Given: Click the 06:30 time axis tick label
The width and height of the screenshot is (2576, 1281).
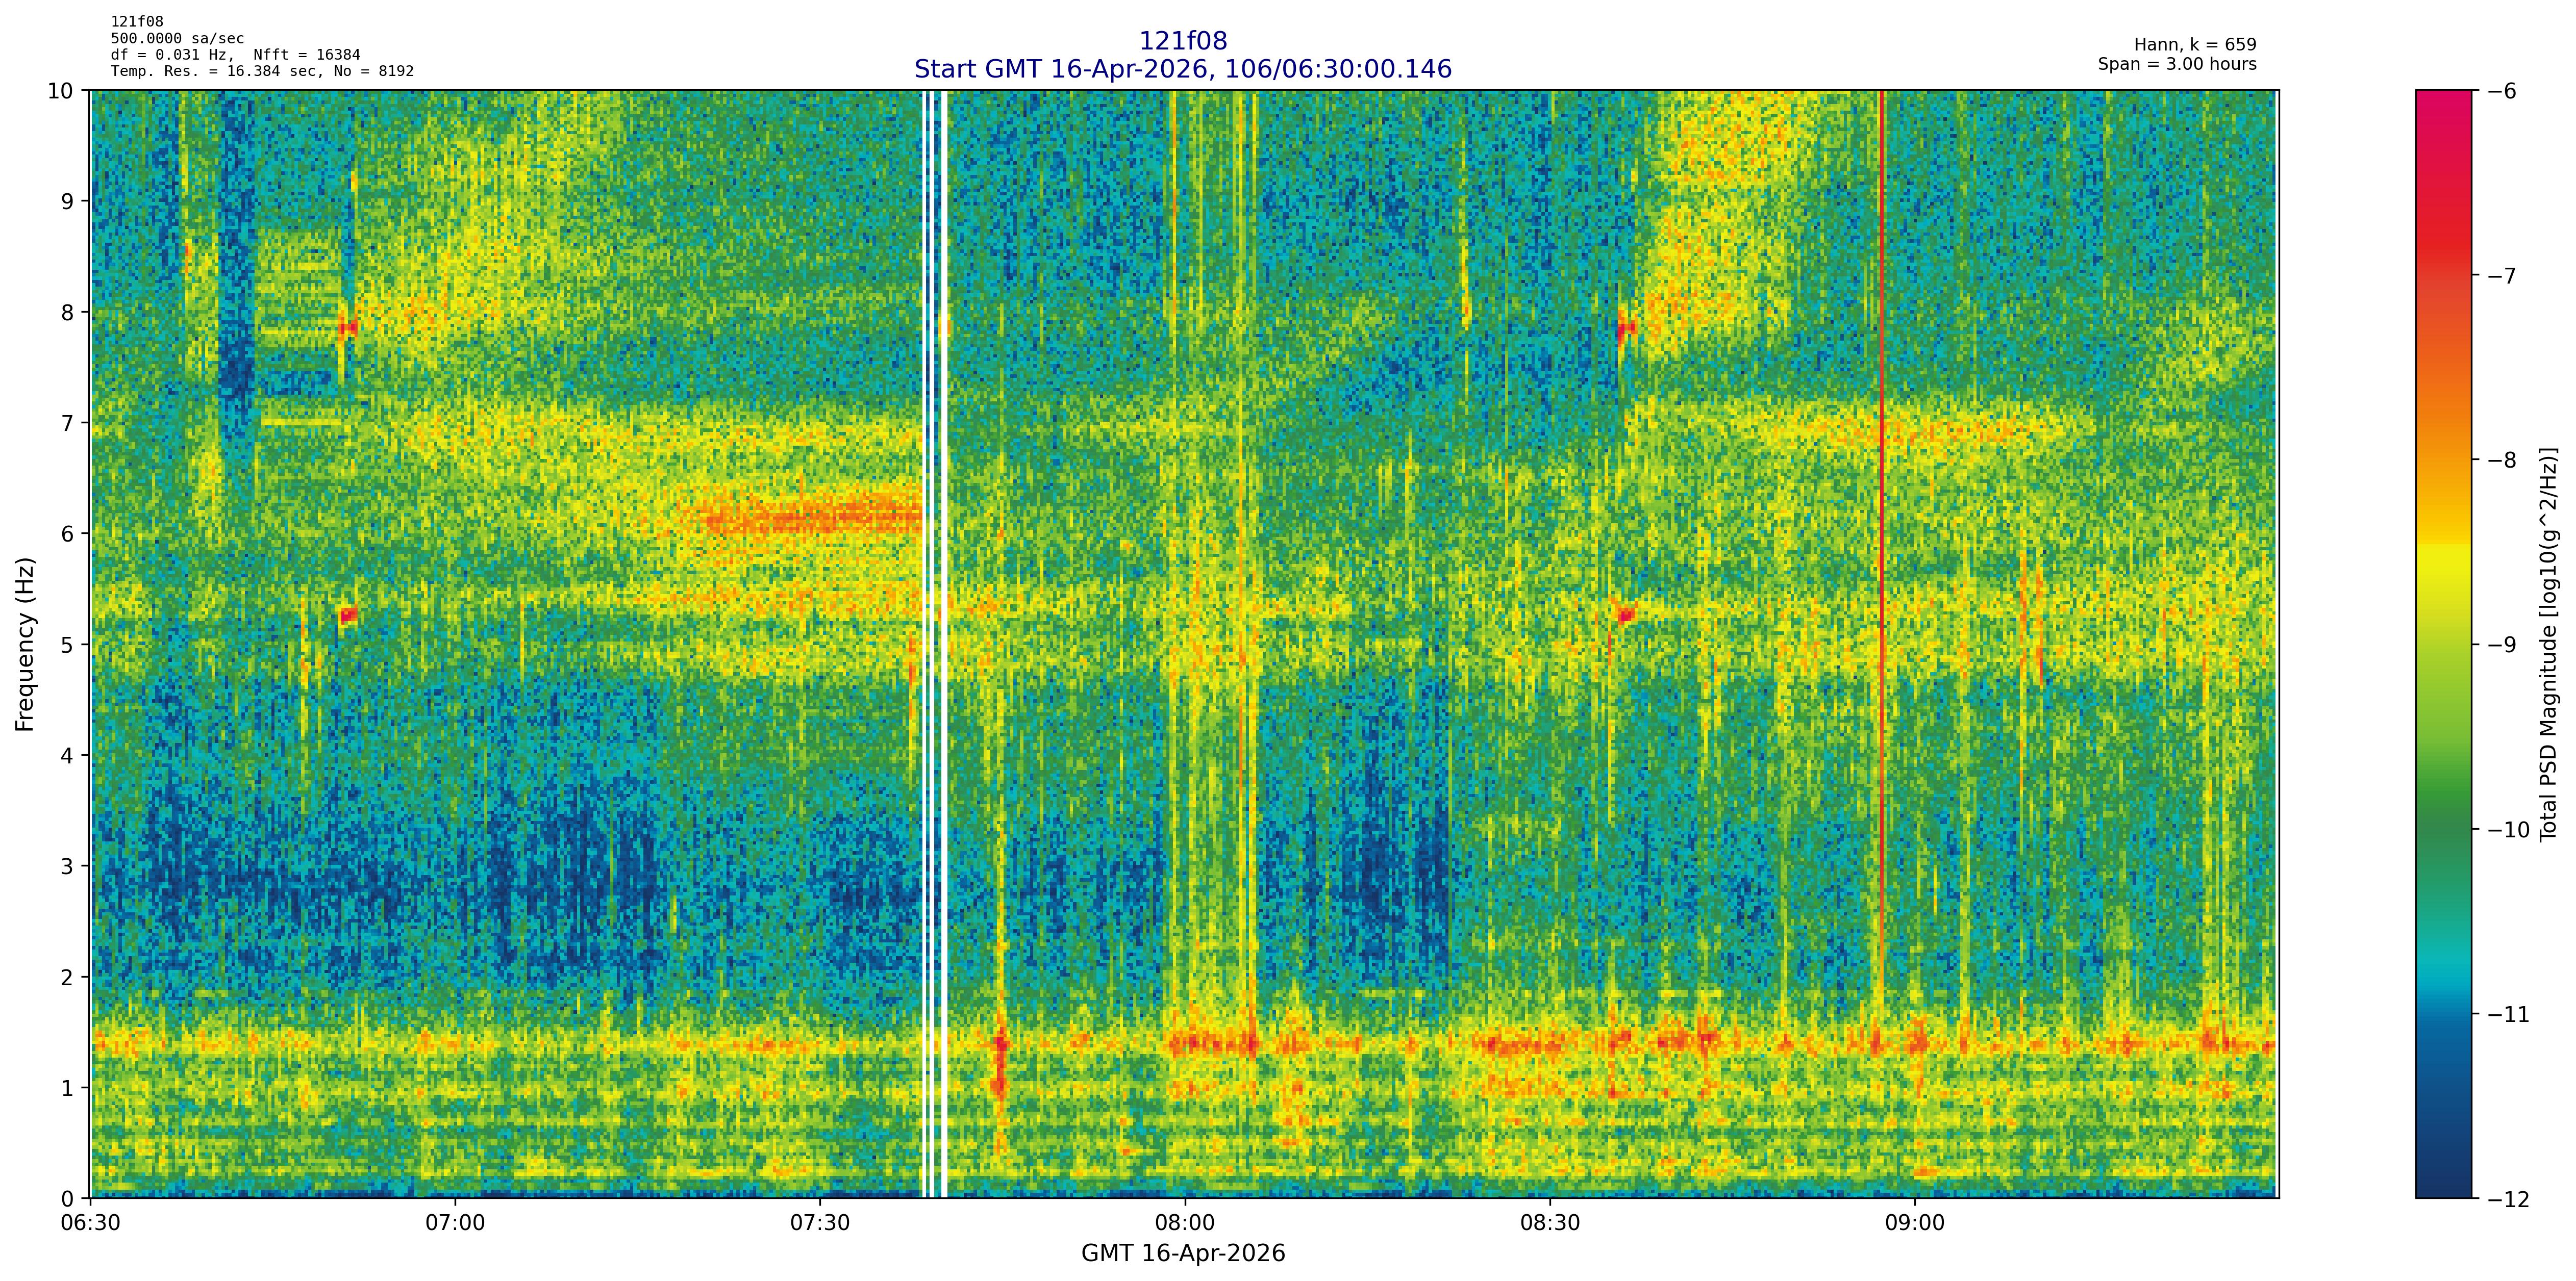Looking at the screenshot, I should (91, 1224).
